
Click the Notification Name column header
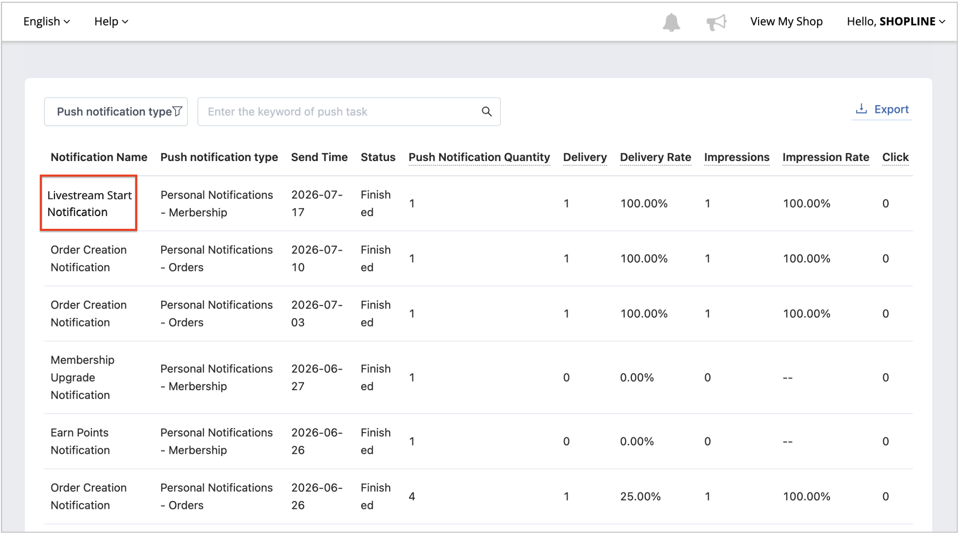99,157
